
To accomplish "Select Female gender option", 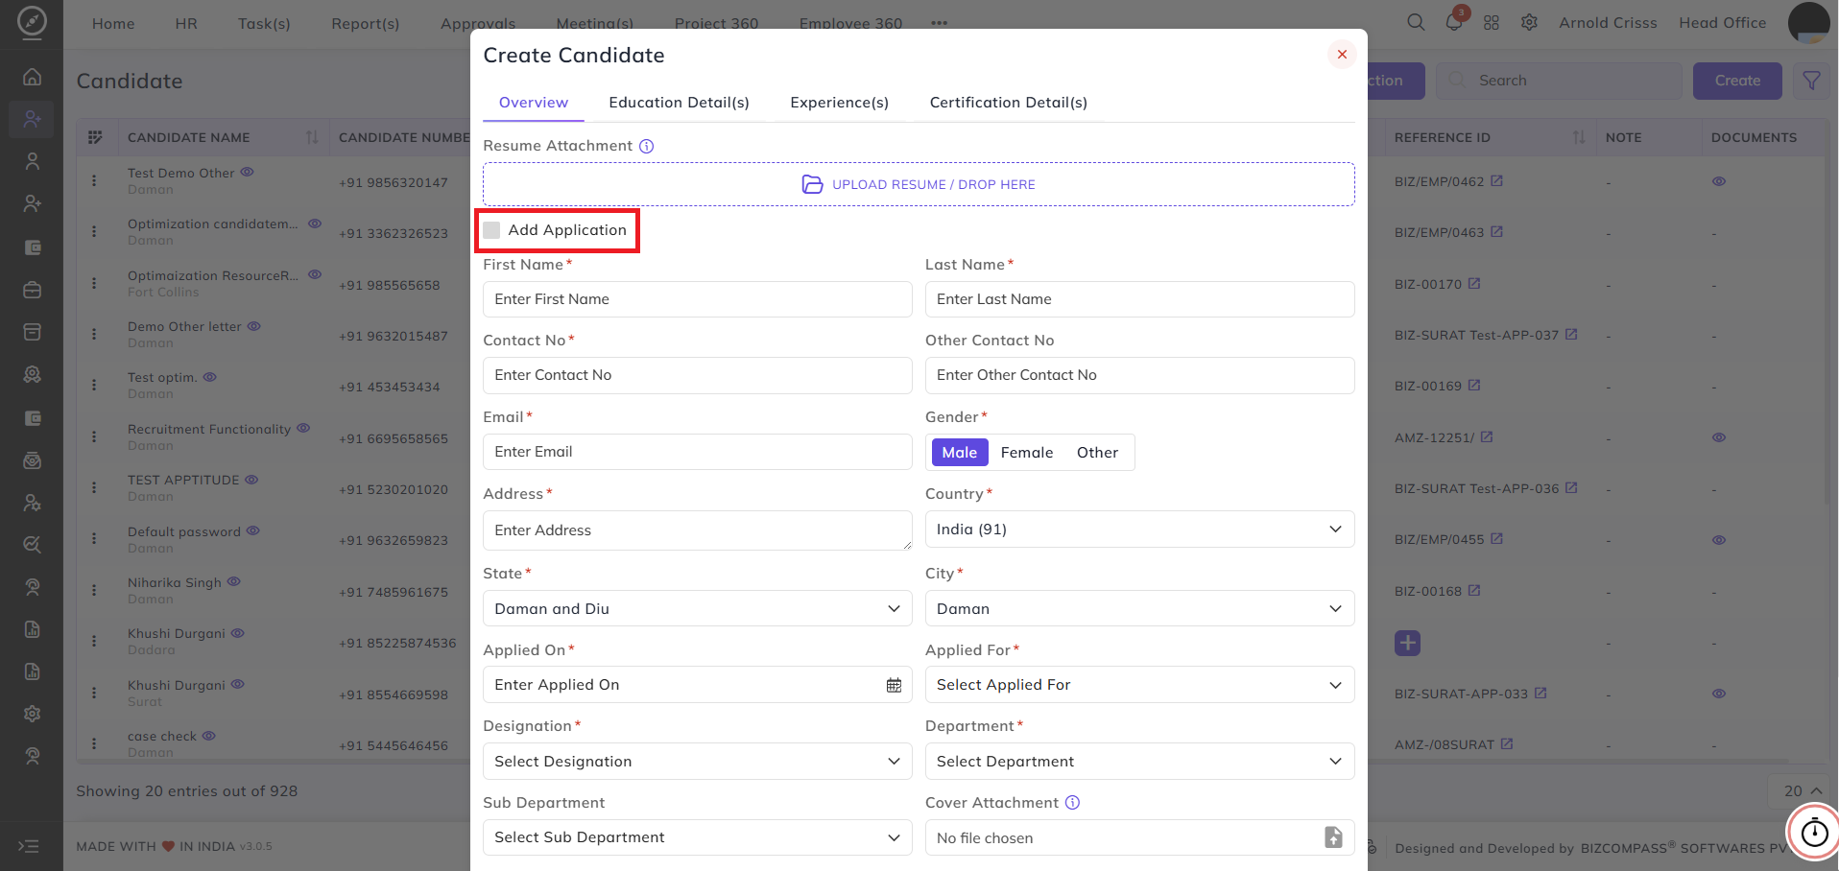I will (x=1027, y=453).
